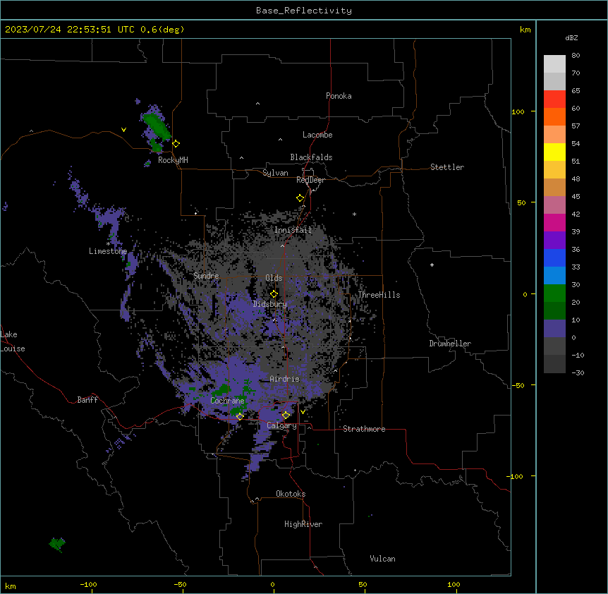The image size is (608, 594).
Task: Pick the slate purple 0-10 dBZ swatch
Action: [554, 329]
